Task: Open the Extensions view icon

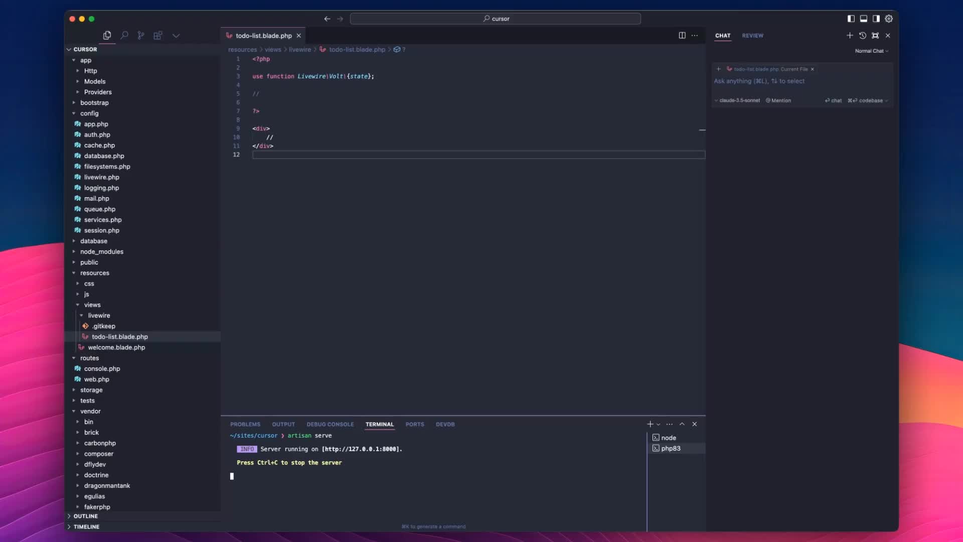Action: coord(158,35)
